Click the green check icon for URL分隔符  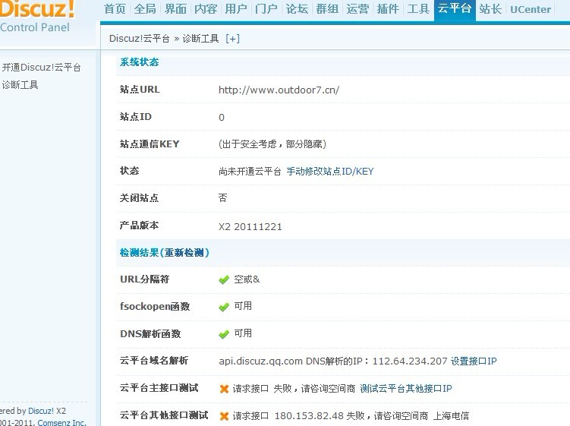click(224, 279)
